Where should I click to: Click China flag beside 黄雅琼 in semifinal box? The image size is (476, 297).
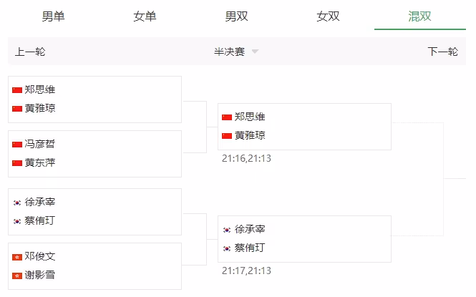click(x=227, y=136)
